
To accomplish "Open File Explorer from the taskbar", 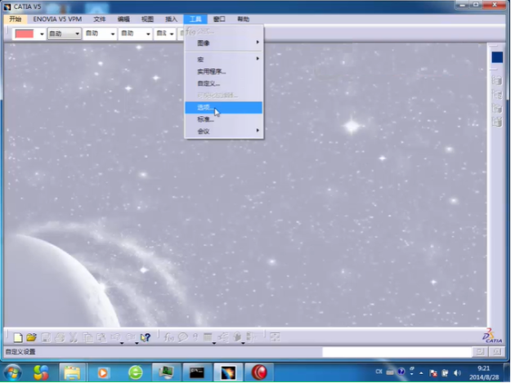I will click(x=72, y=372).
